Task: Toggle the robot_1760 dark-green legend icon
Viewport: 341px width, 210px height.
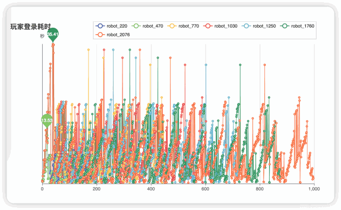Action: coord(285,26)
